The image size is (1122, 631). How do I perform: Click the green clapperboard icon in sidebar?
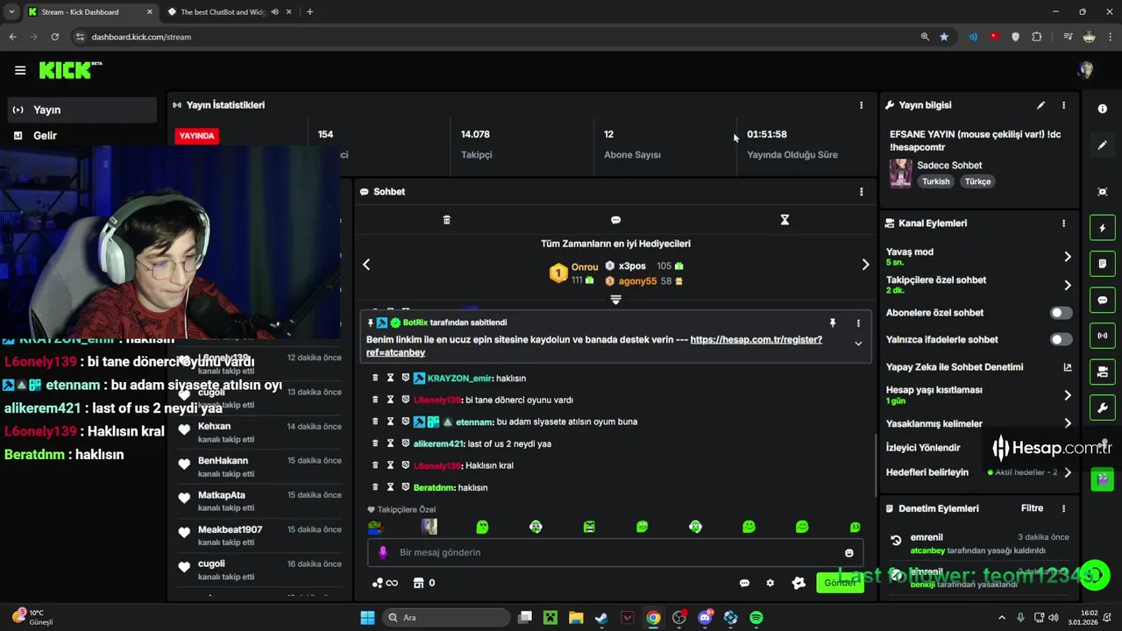(x=1103, y=479)
